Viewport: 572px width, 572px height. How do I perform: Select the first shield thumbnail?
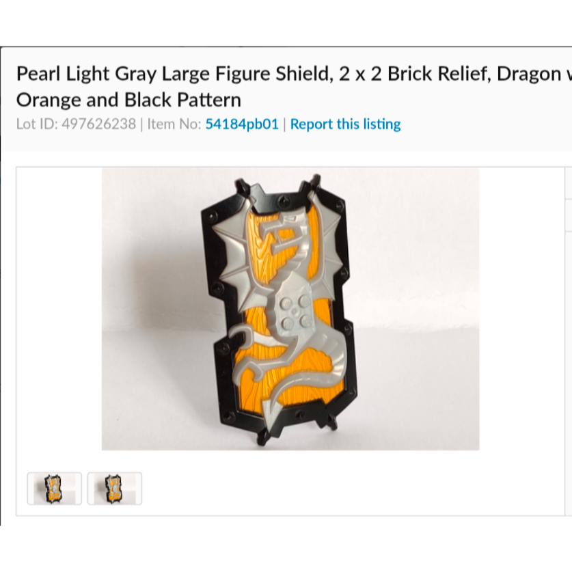[55, 489]
